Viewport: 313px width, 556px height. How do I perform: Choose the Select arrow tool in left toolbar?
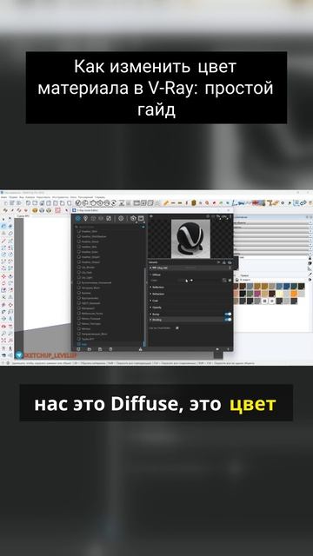[3, 219]
